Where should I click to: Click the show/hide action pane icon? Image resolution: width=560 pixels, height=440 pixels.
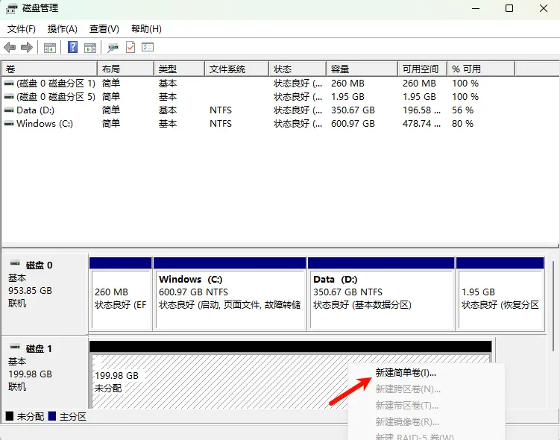point(90,48)
